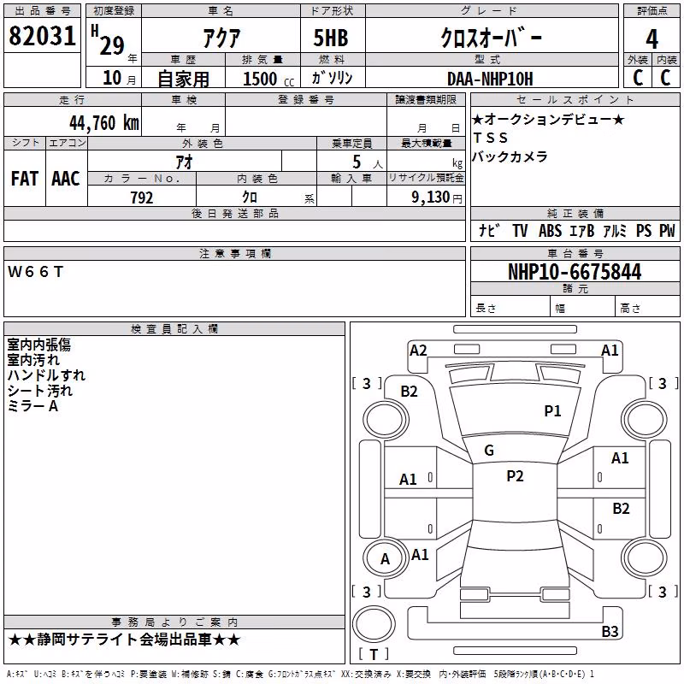Select the note W66T
684x684 pixels.
click(x=36, y=272)
